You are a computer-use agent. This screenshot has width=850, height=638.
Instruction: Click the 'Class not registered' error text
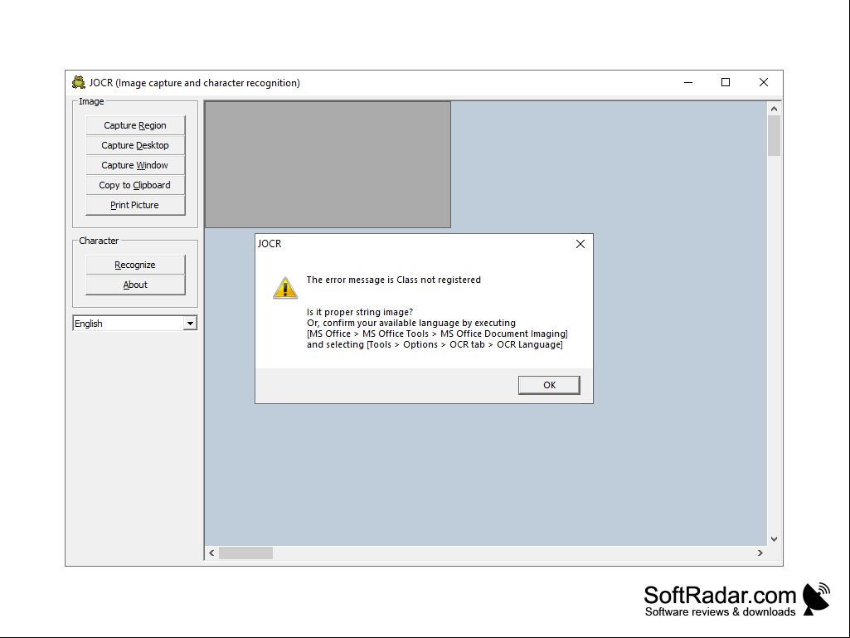point(394,280)
